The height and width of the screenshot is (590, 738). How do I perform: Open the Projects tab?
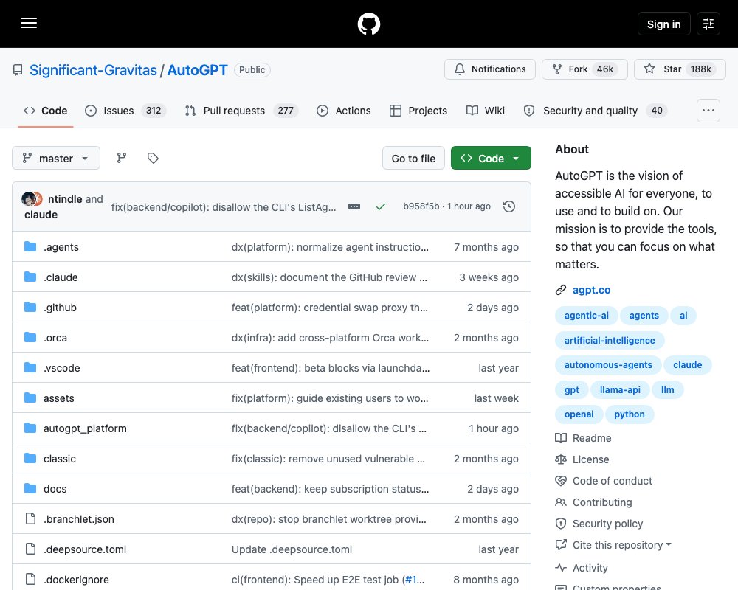[x=418, y=111]
